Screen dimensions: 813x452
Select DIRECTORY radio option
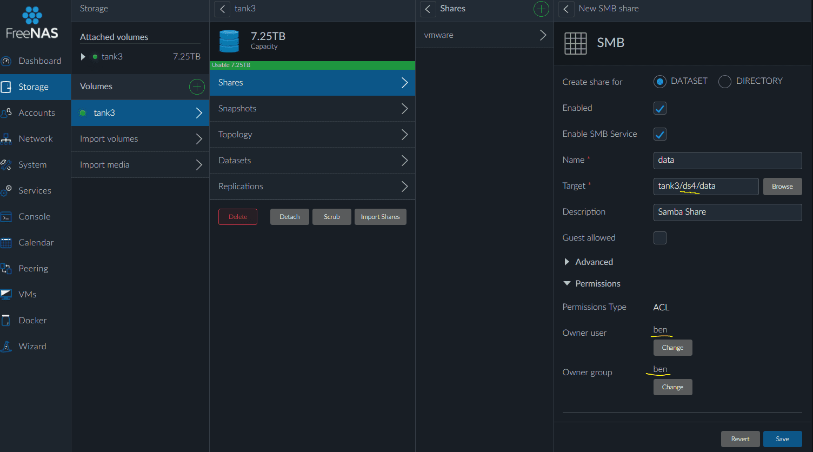(725, 82)
